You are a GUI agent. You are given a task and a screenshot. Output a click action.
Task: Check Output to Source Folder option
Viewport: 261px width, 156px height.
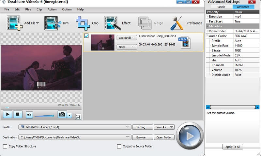pyautogui.click(x=119, y=146)
